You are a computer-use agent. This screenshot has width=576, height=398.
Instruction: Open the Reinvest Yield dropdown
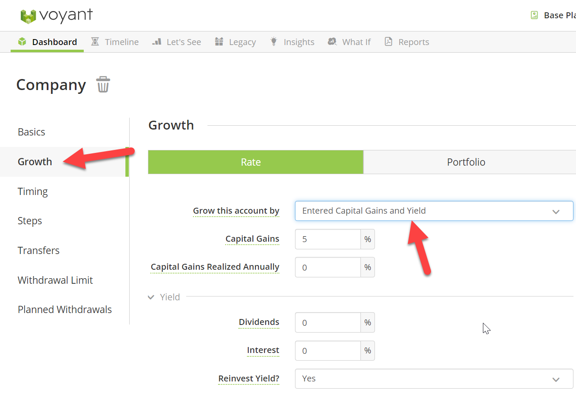pos(434,378)
